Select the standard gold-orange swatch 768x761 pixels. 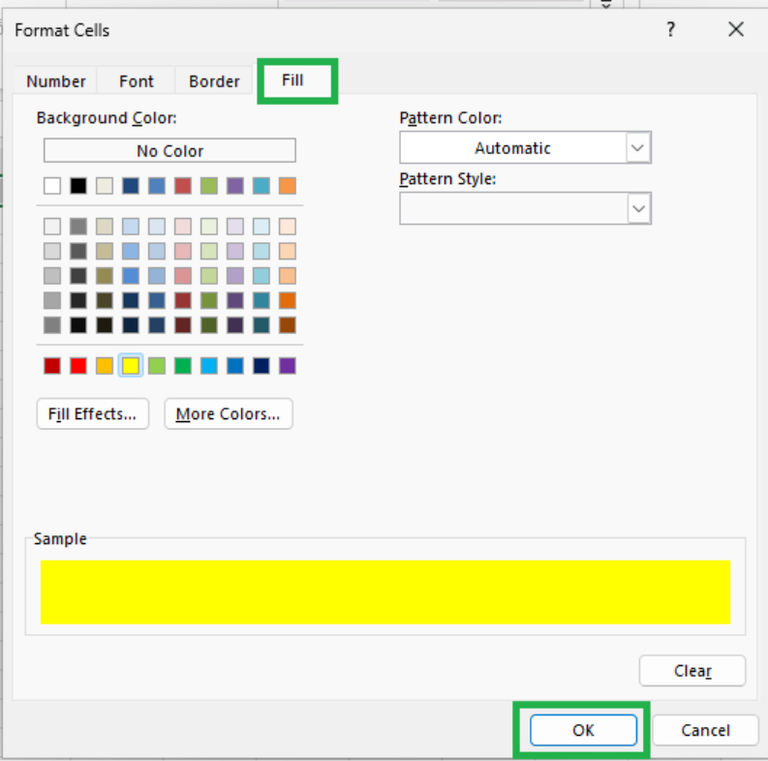tap(105, 366)
